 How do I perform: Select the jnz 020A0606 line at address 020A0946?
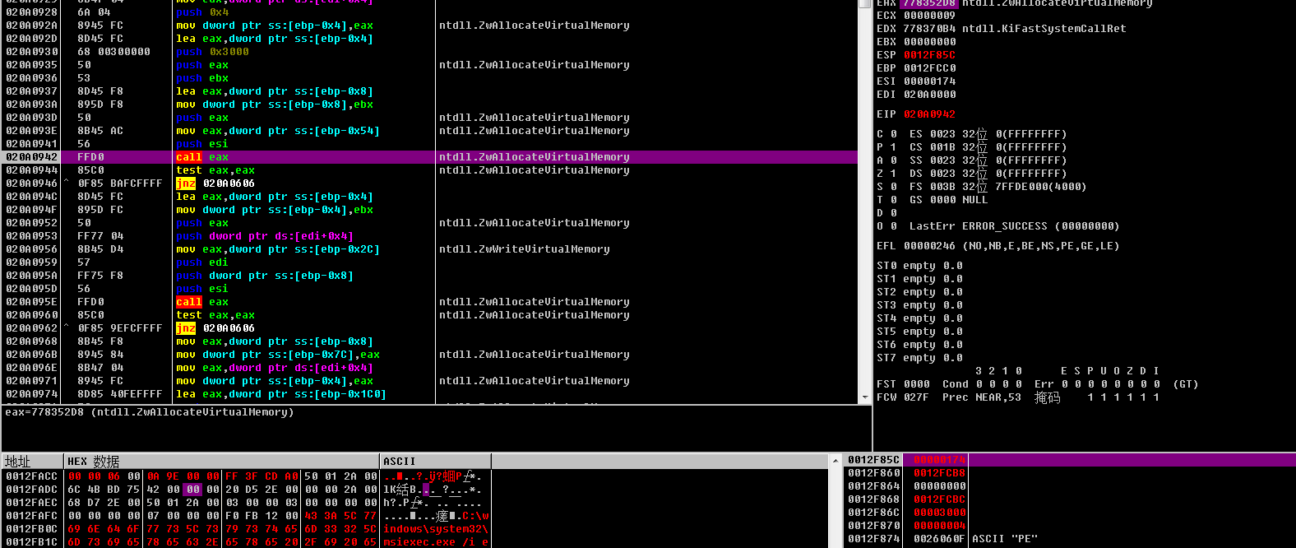429,183
